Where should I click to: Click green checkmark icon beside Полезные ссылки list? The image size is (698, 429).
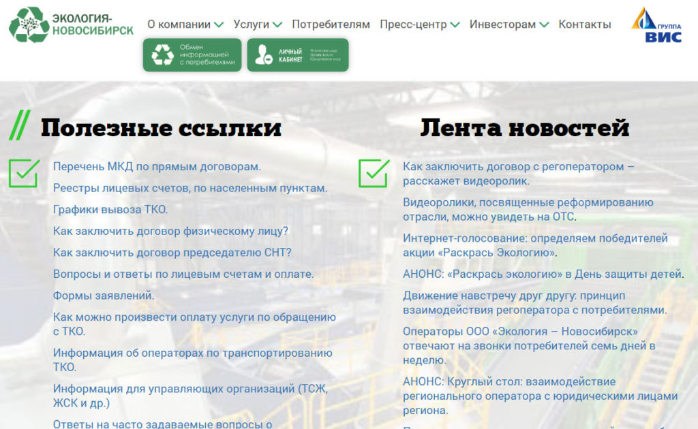pos(24,173)
